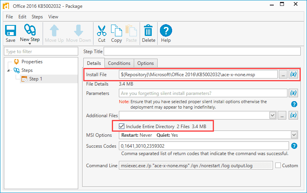
Task: Switch to the Options tab
Action: [145, 63]
